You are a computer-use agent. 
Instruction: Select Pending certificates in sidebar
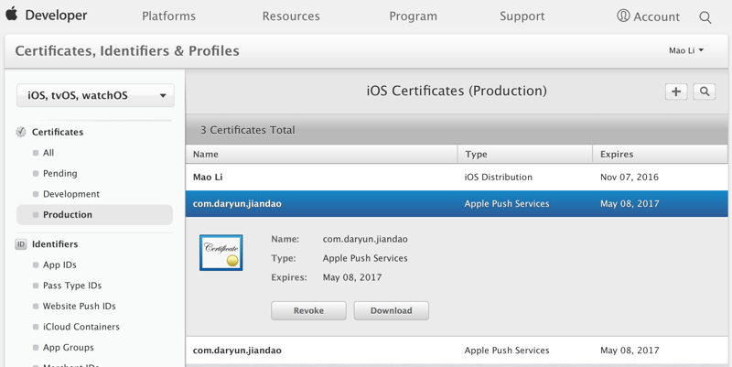click(59, 173)
